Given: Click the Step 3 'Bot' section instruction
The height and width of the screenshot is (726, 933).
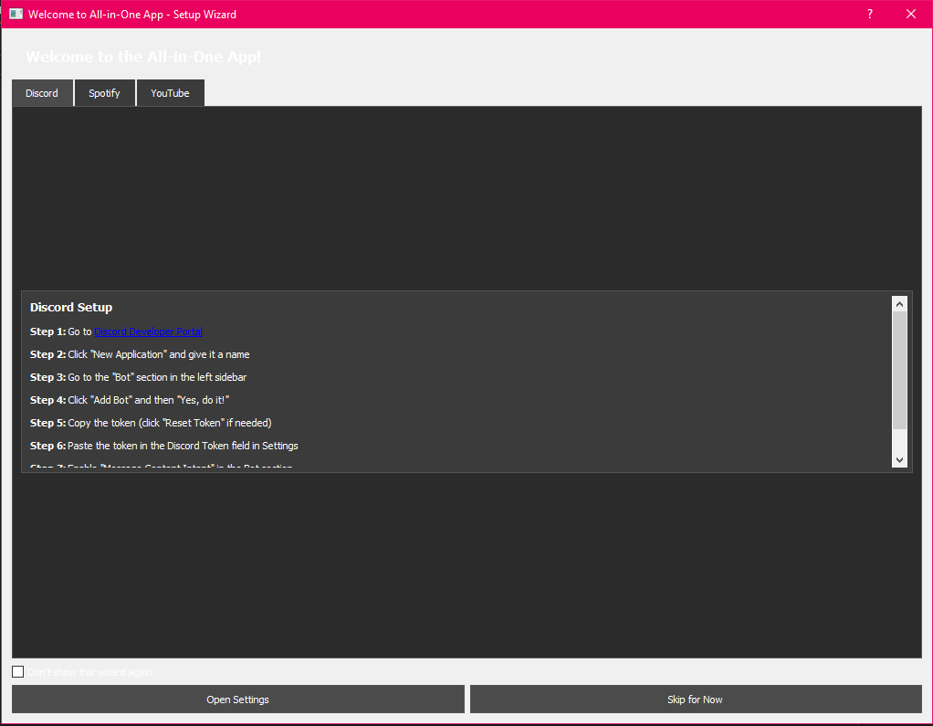Looking at the screenshot, I should [138, 377].
